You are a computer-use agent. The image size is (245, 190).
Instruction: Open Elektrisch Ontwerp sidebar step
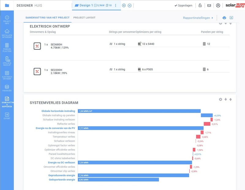click(7, 75)
